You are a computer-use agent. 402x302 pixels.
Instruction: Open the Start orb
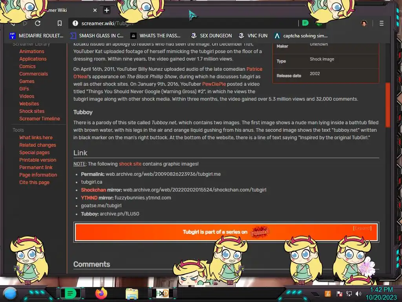click(10, 293)
